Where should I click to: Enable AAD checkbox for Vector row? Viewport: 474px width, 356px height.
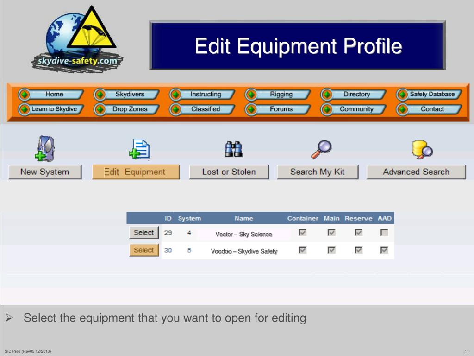tap(384, 233)
